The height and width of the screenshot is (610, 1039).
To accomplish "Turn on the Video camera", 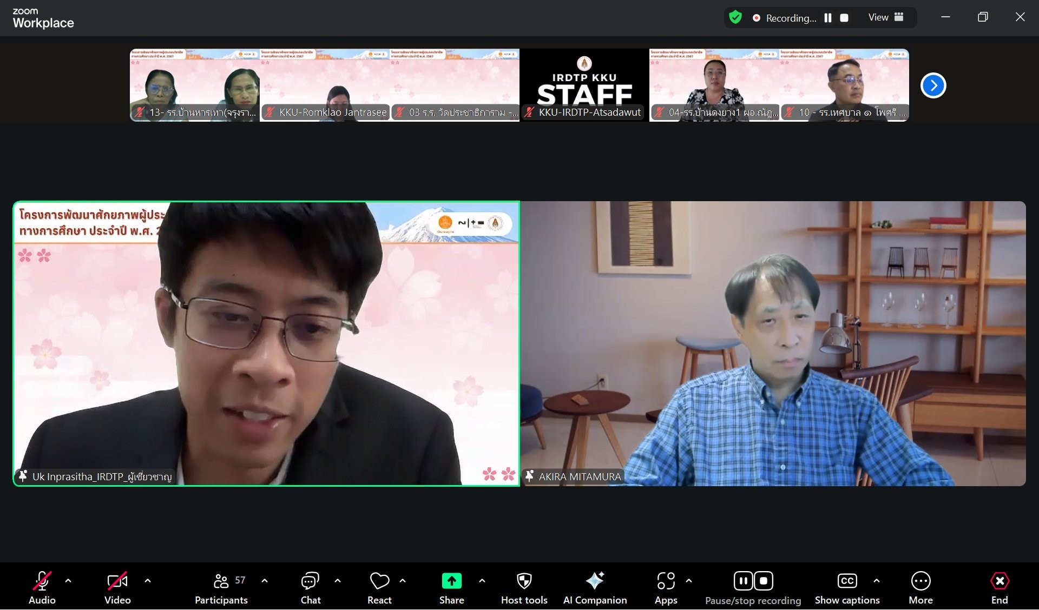I will click(117, 581).
